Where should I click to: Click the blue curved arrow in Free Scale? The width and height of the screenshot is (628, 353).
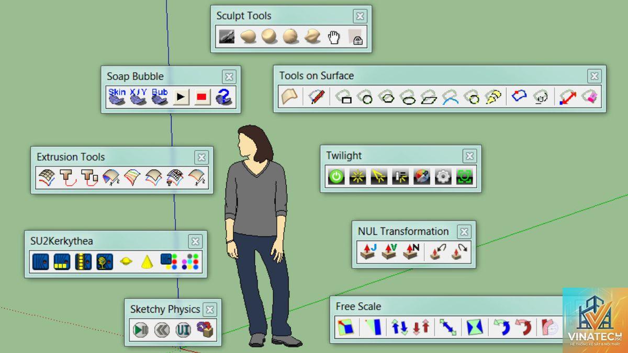tap(502, 327)
